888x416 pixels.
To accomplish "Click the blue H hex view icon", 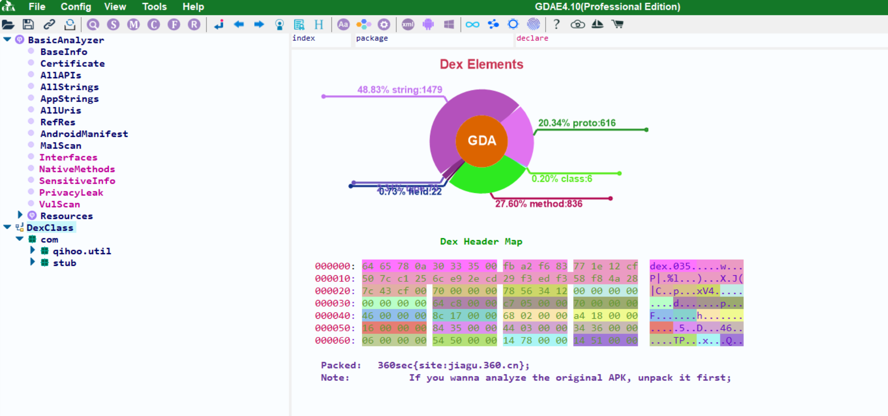I will tap(319, 24).
